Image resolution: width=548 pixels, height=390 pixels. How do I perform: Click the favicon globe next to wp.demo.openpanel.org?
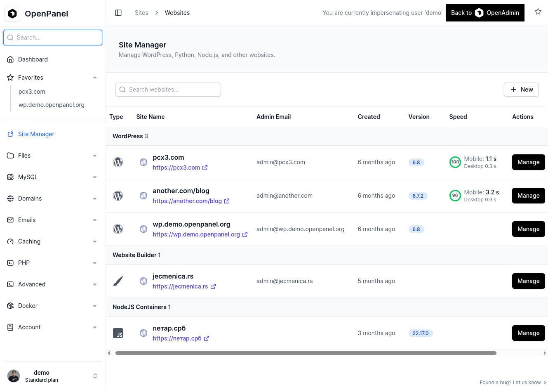point(143,229)
